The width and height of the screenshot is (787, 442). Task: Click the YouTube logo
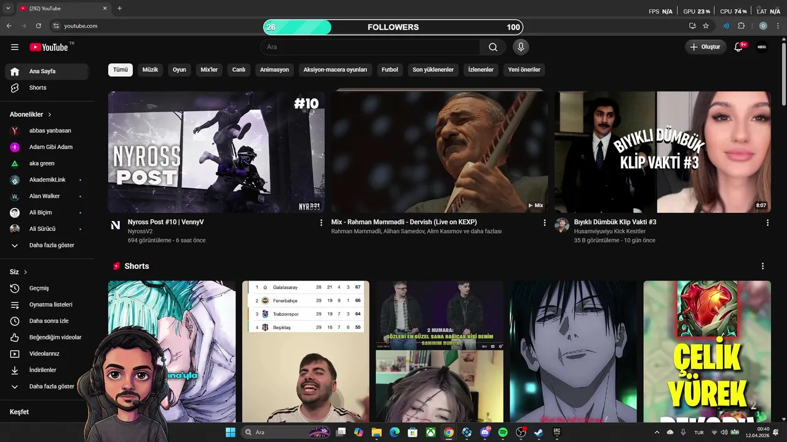click(x=48, y=47)
